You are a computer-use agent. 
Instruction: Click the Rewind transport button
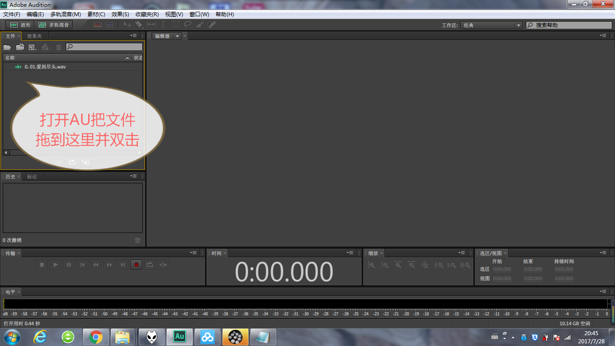pos(96,265)
